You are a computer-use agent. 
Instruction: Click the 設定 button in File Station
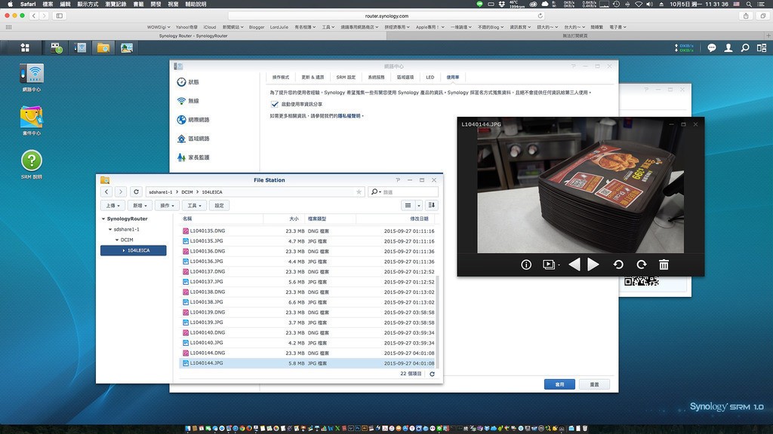(220, 206)
